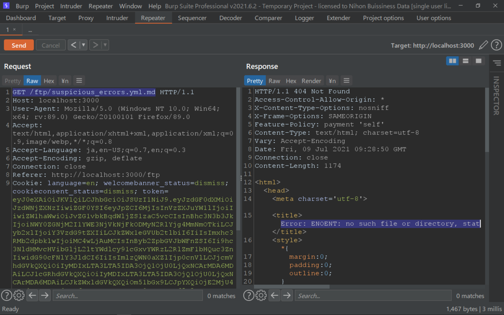This screenshot has width=504, height=315.
Task: Jump to next match in request search
Action: point(45,295)
